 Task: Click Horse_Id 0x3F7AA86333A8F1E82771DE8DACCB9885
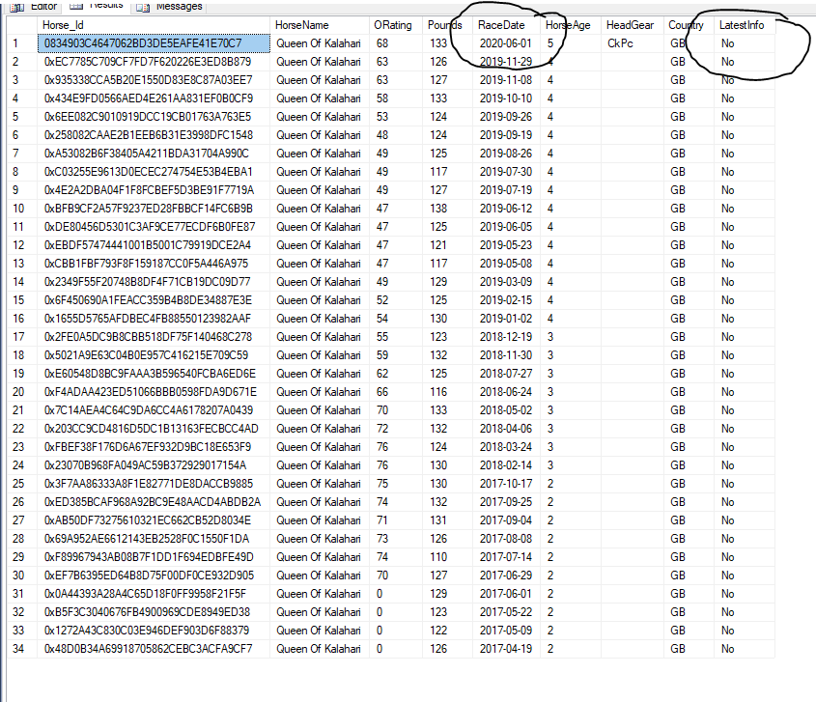click(x=154, y=484)
